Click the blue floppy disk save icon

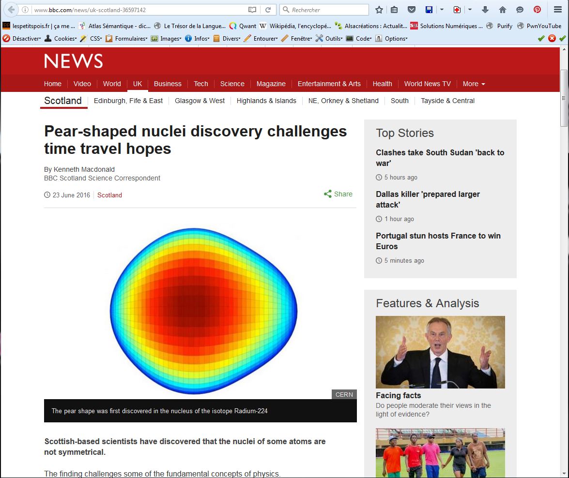429,10
